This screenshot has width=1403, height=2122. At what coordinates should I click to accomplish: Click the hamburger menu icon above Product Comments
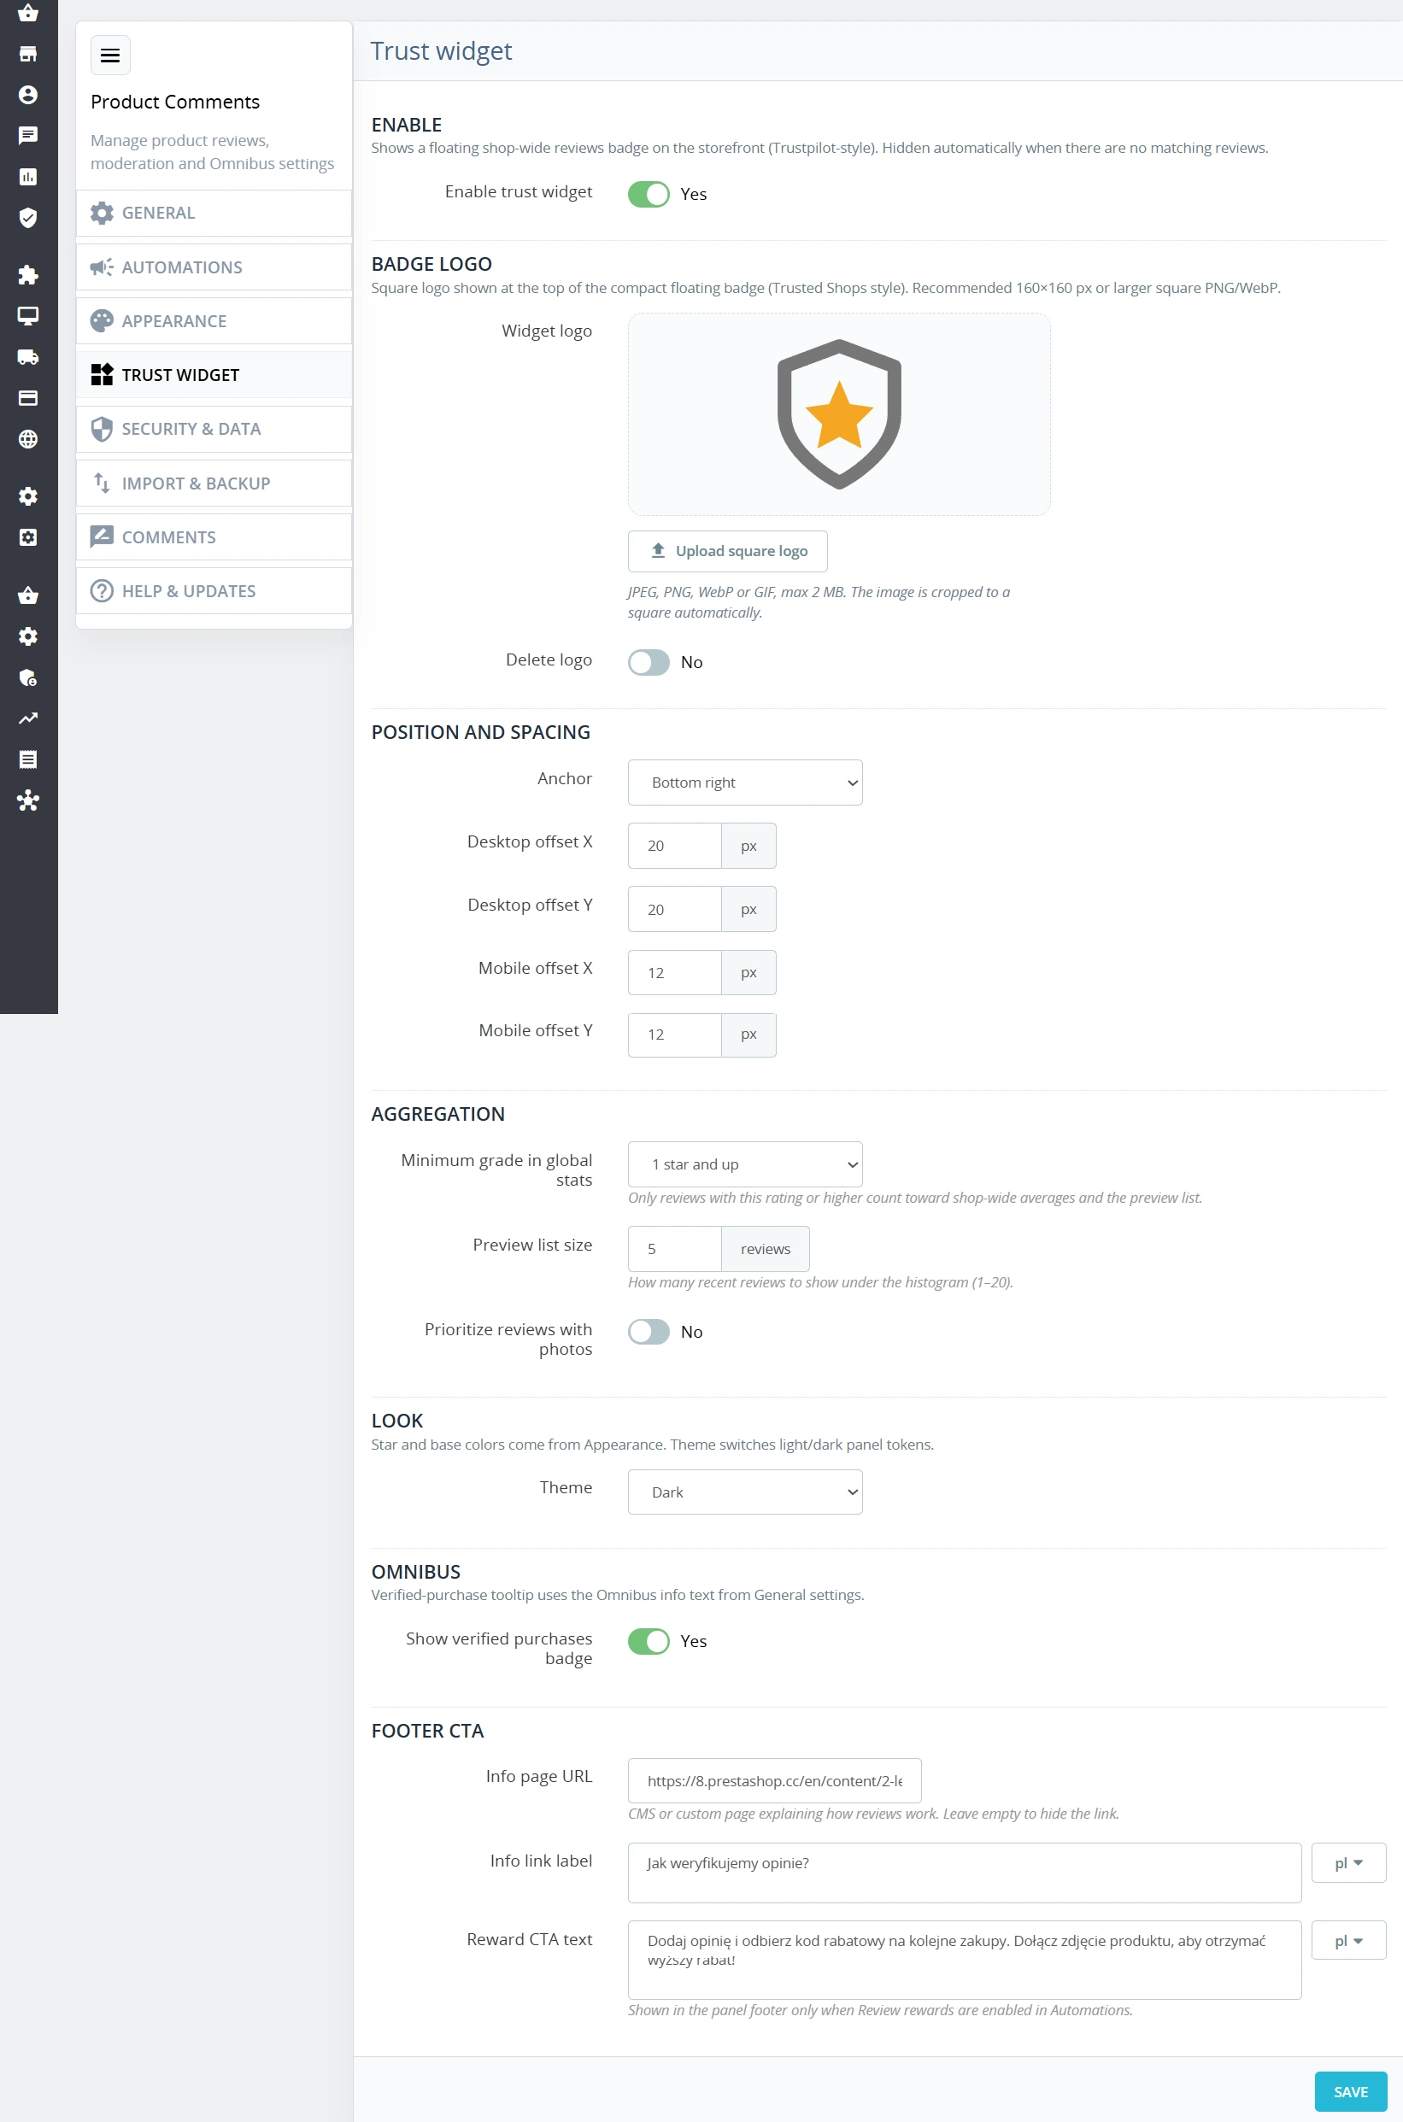pos(110,56)
